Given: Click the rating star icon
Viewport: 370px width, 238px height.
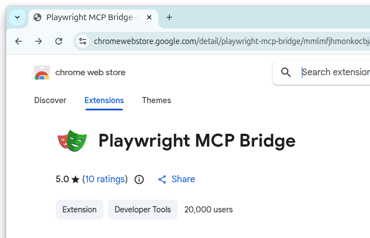Looking at the screenshot, I should tap(75, 179).
